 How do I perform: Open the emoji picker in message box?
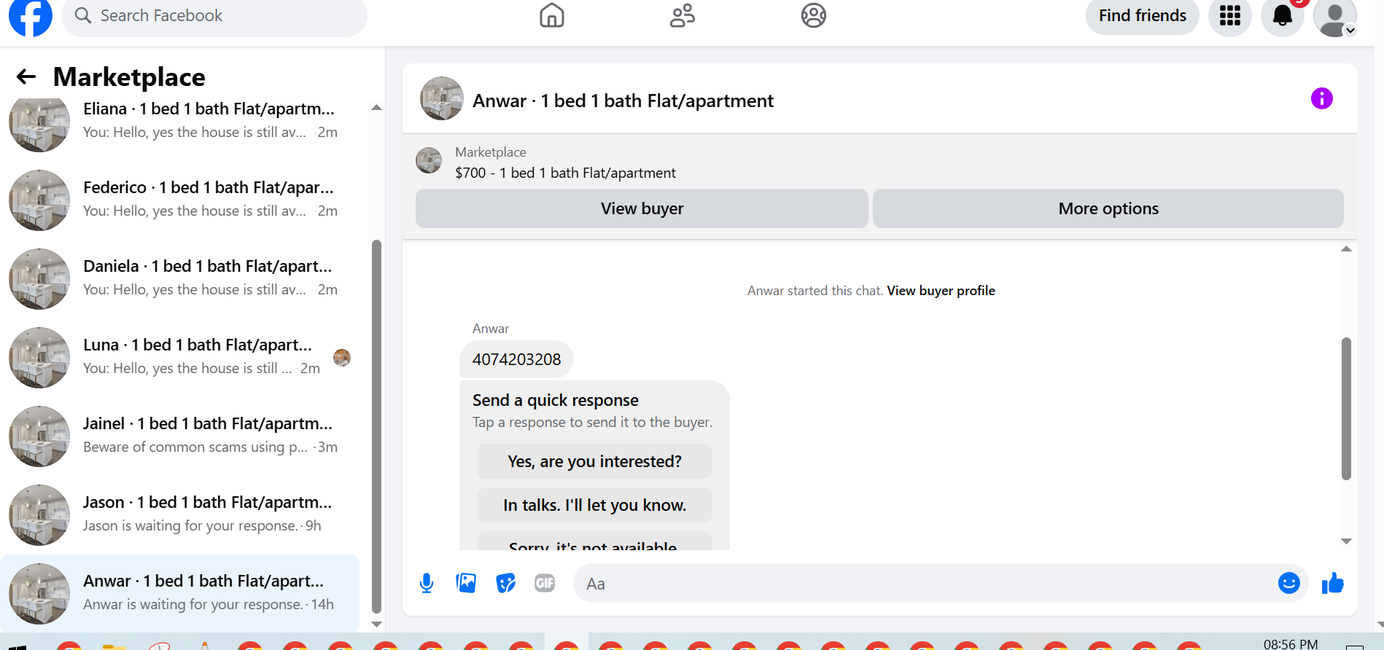[1289, 583]
